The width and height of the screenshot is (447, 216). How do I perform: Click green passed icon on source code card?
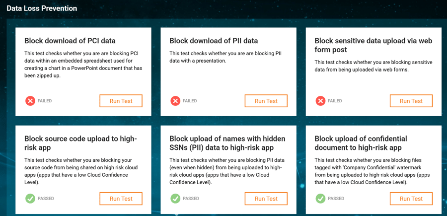[30, 199]
